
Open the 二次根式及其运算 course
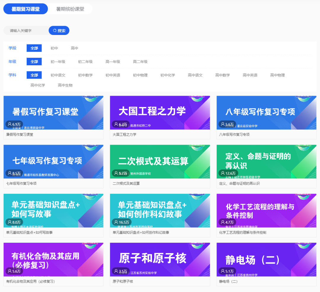(x=160, y=162)
